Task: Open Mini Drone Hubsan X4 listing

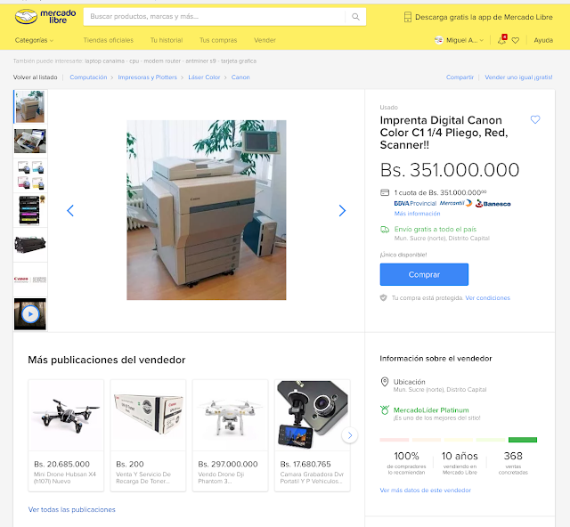Action: click(x=66, y=435)
